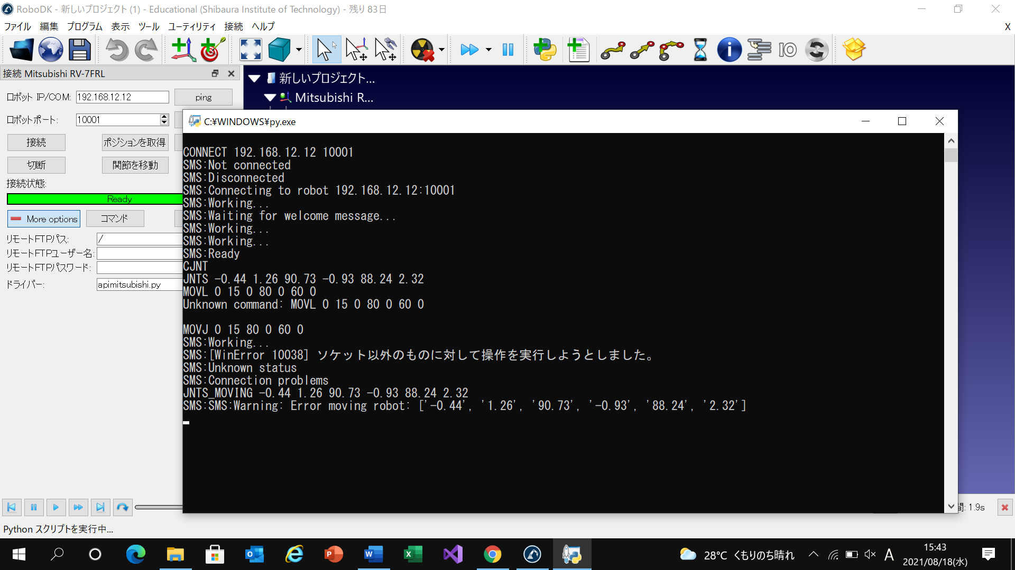The width and height of the screenshot is (1015, 570).
Task: Insert a pause instruction hourglass
Action: [700, 50]
